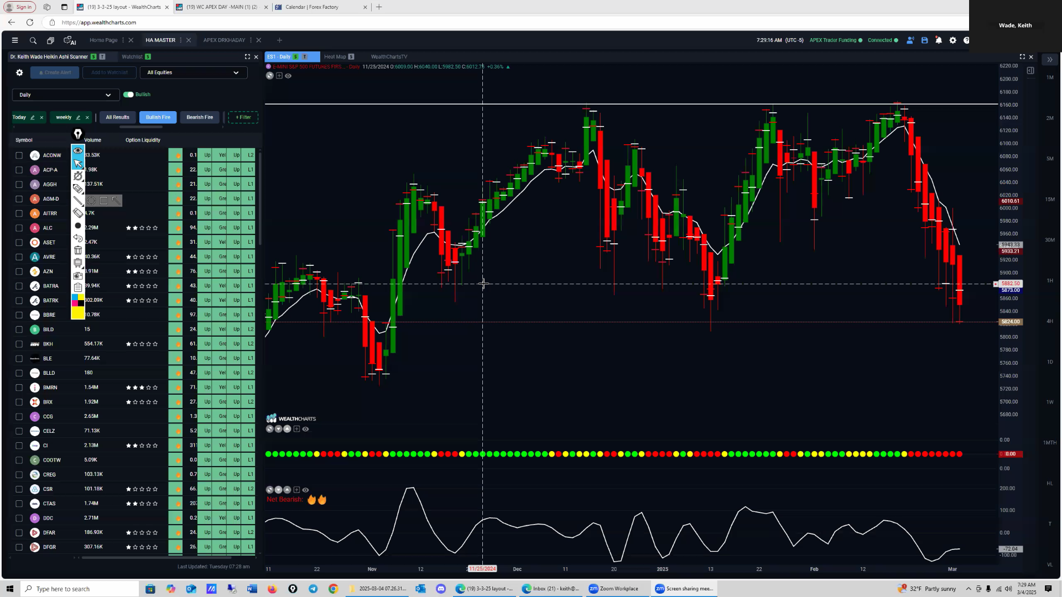Click the camera snapshot tool
The width and height of the screenshot is (1062, 597).
tap(78, 275)
